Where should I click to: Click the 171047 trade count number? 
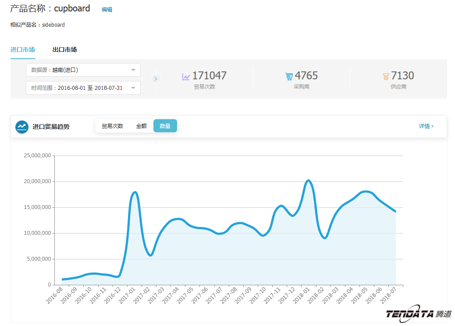point(210,76)
